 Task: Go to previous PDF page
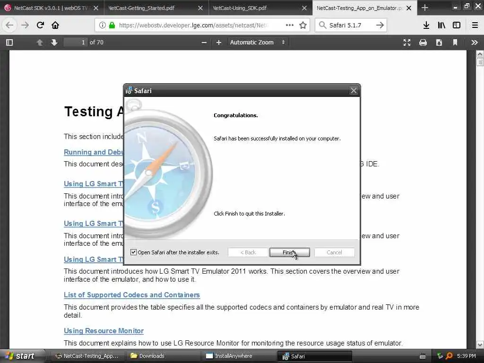click(x=40, y=42)
